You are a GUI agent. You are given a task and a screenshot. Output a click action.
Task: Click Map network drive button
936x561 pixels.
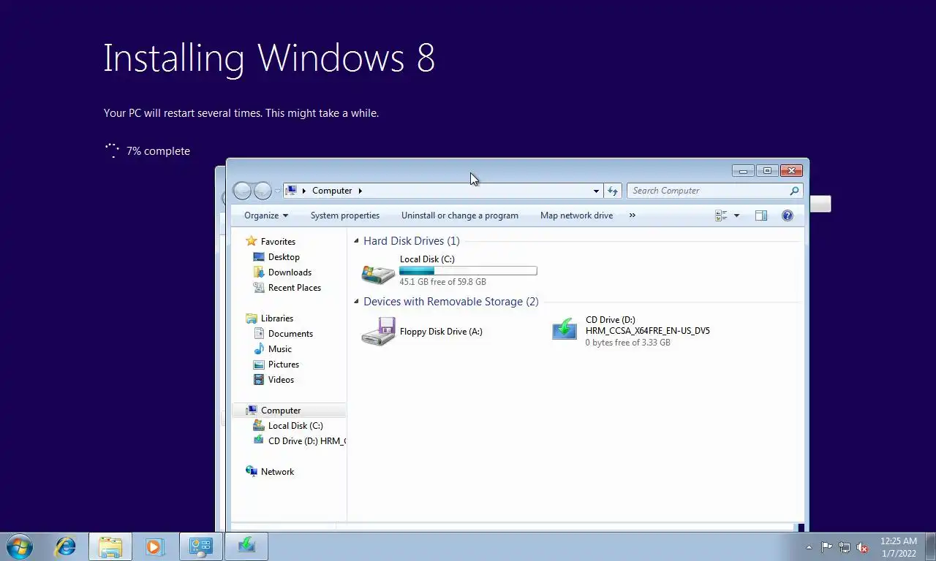576,215
